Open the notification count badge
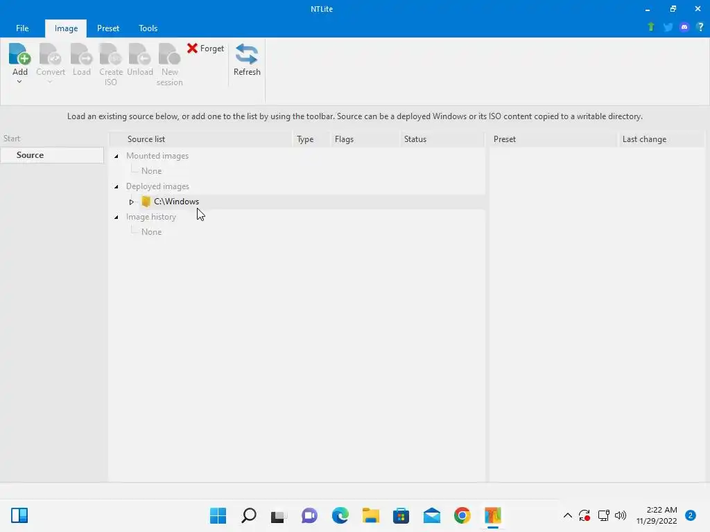Image resolution: width=710 pixels, height=532 pixels. coord(691,515)
